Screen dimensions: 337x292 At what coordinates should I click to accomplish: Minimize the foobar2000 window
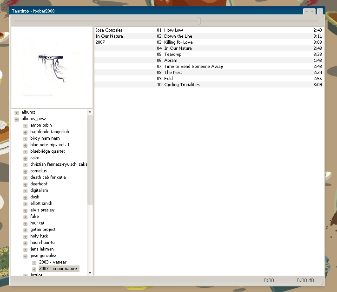pyautogui.click(x=306, y=12)
